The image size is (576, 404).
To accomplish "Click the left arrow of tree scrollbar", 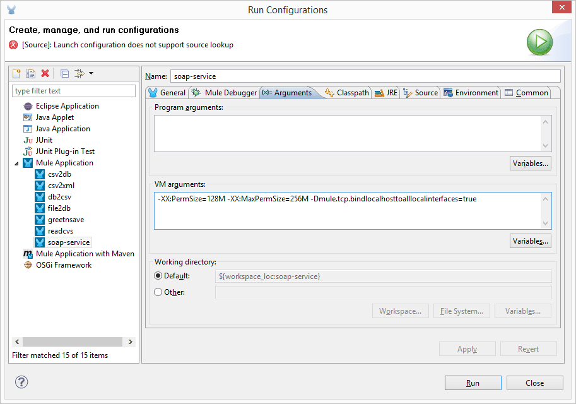I will [x=17, y=342].
